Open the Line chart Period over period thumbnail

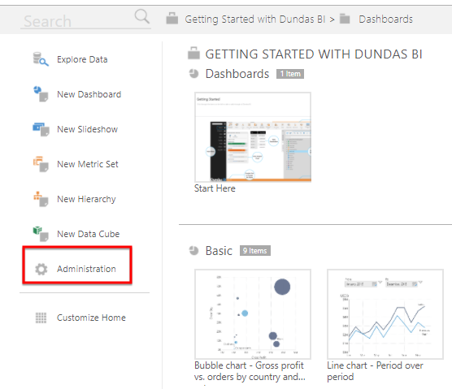(x=385, y=314)
